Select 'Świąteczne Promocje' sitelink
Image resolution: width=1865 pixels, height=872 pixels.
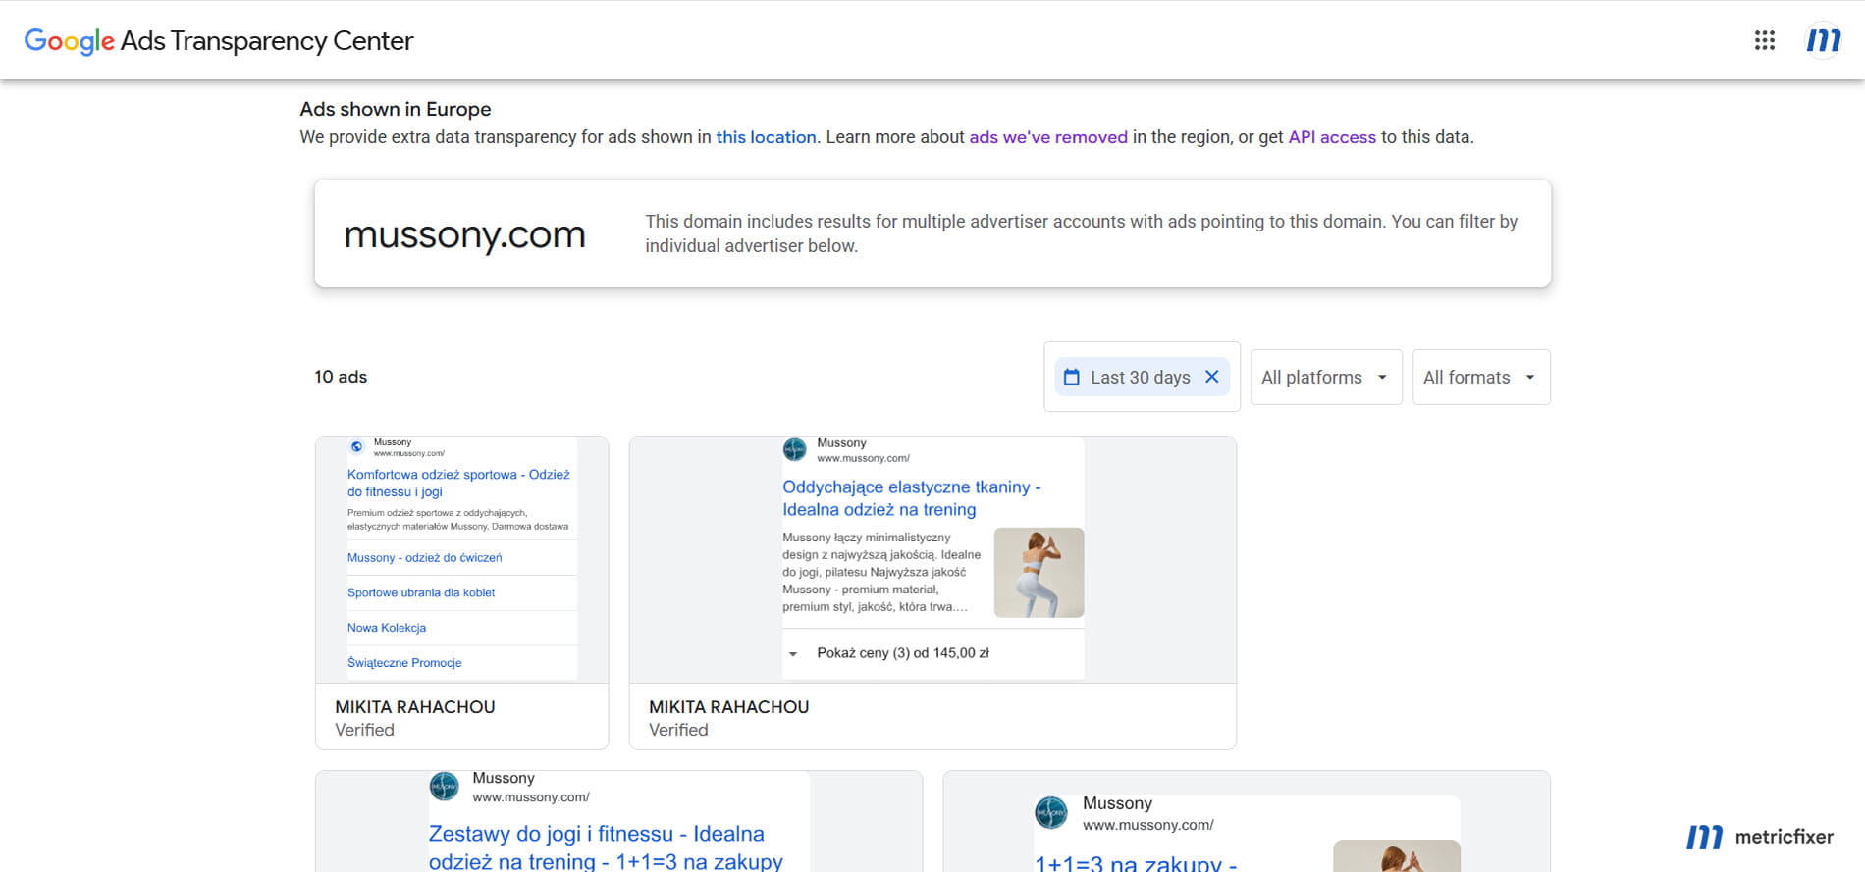coord(404,663)
